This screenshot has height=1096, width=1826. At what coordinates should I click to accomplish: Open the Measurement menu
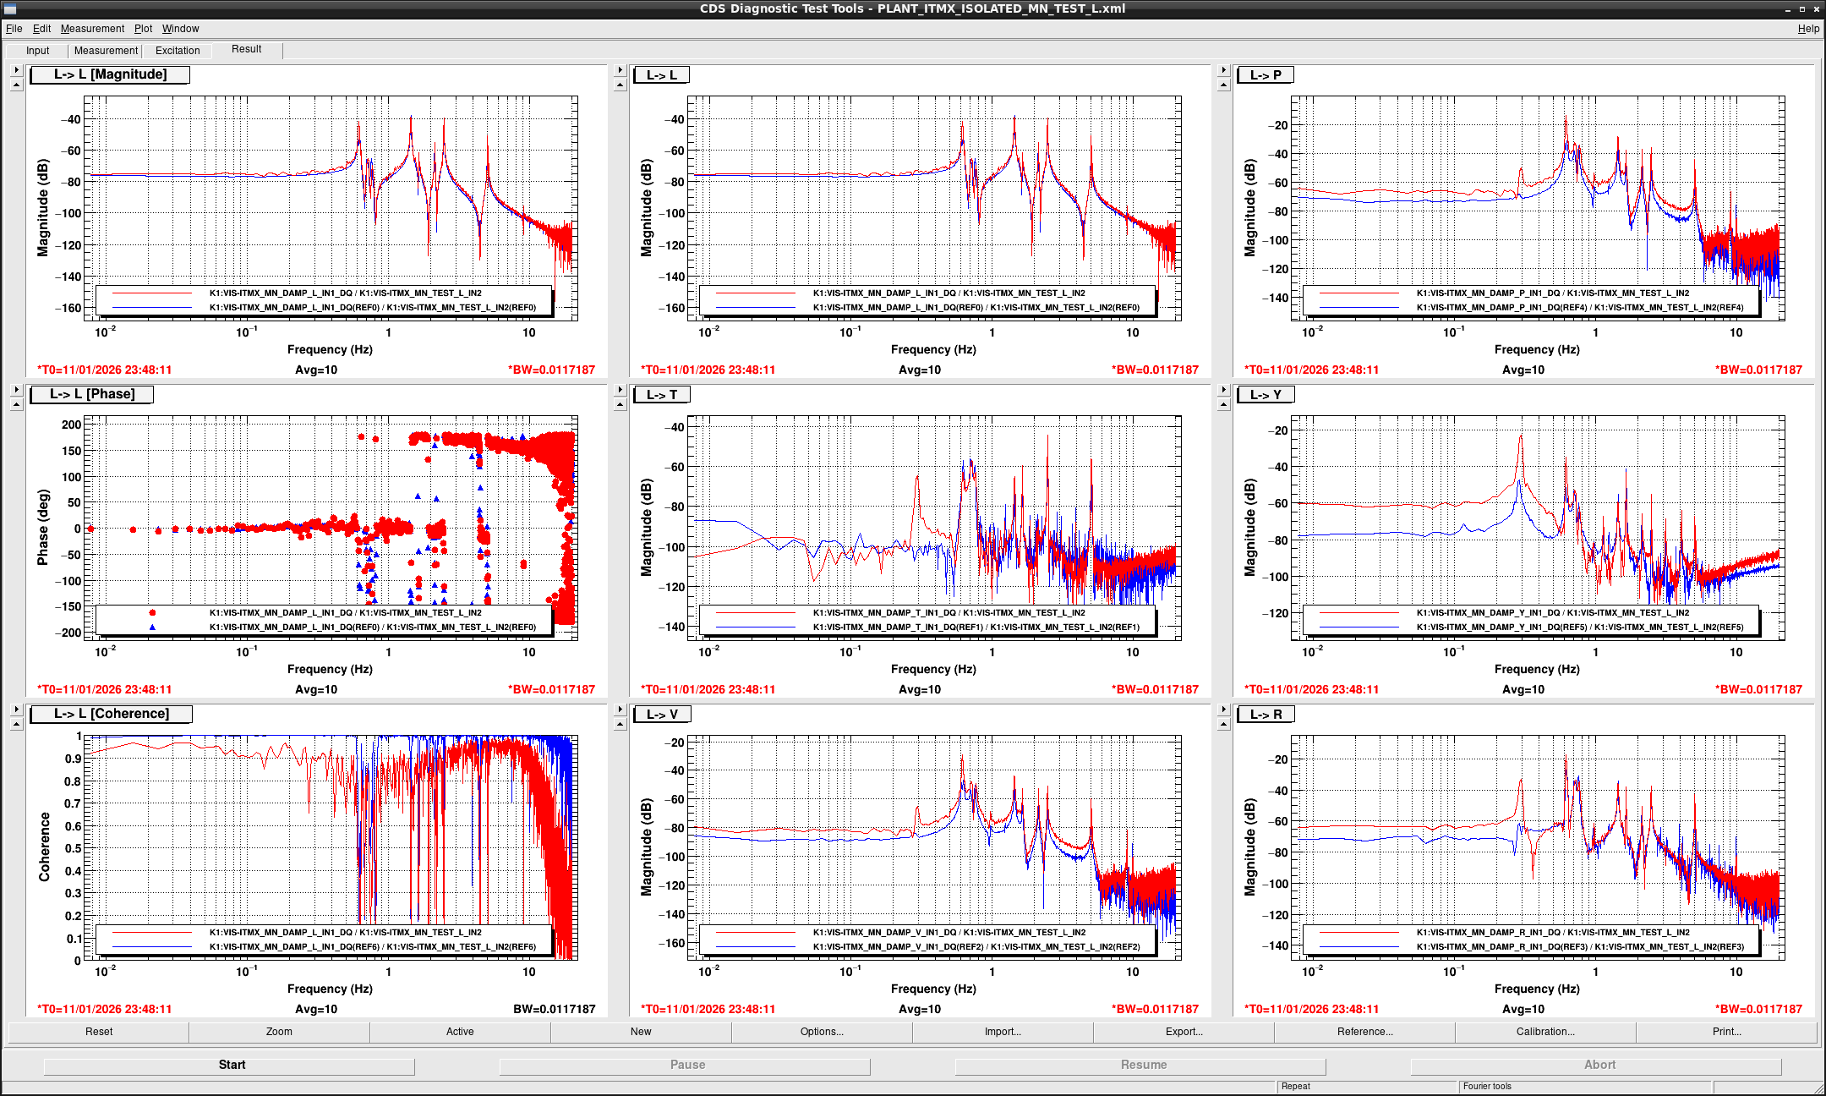pos(92,29)
